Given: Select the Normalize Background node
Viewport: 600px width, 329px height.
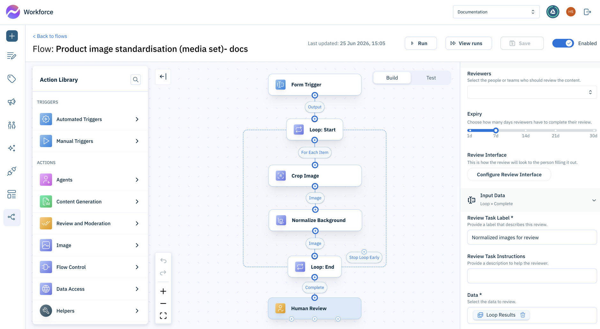Looking at the screenshot, I should (315, 220).
